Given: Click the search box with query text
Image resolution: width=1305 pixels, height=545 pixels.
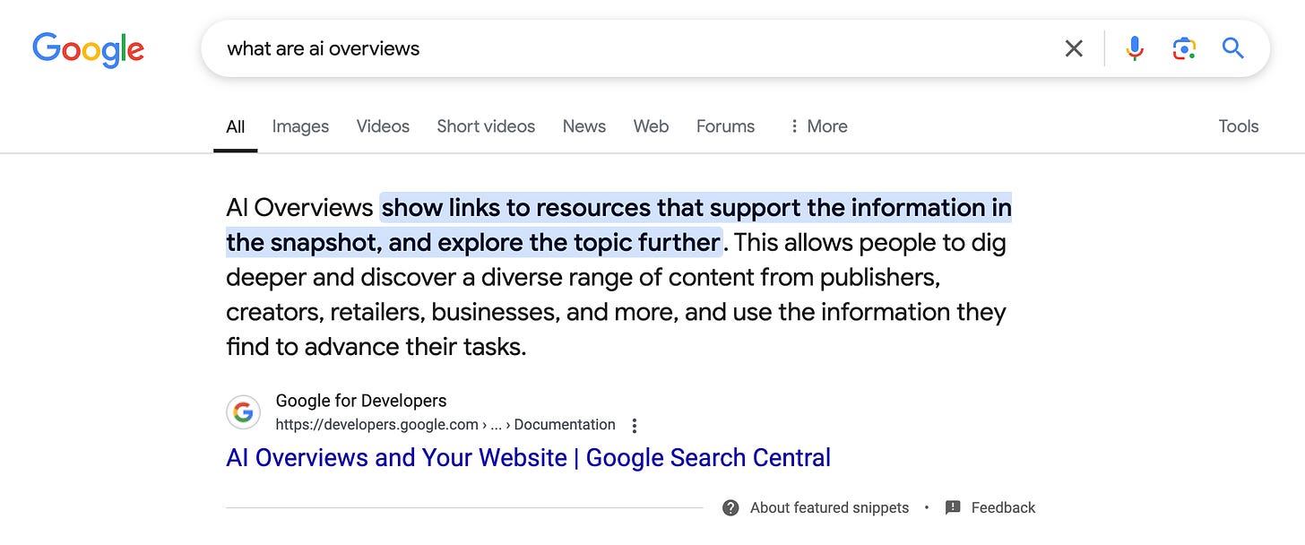Looking at the screenshot, I should pos(735,48).
